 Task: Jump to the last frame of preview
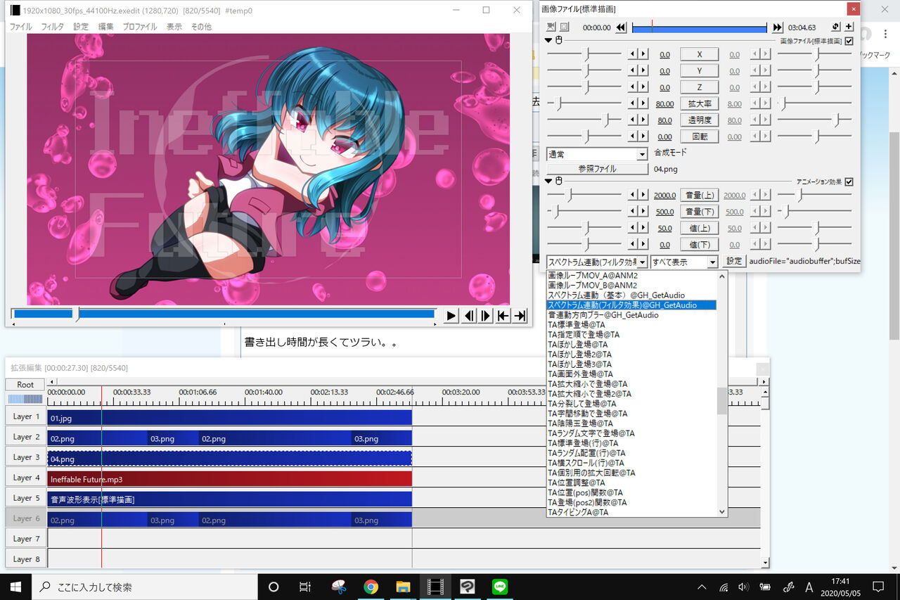pyautogui.click(x=520, y=316)
